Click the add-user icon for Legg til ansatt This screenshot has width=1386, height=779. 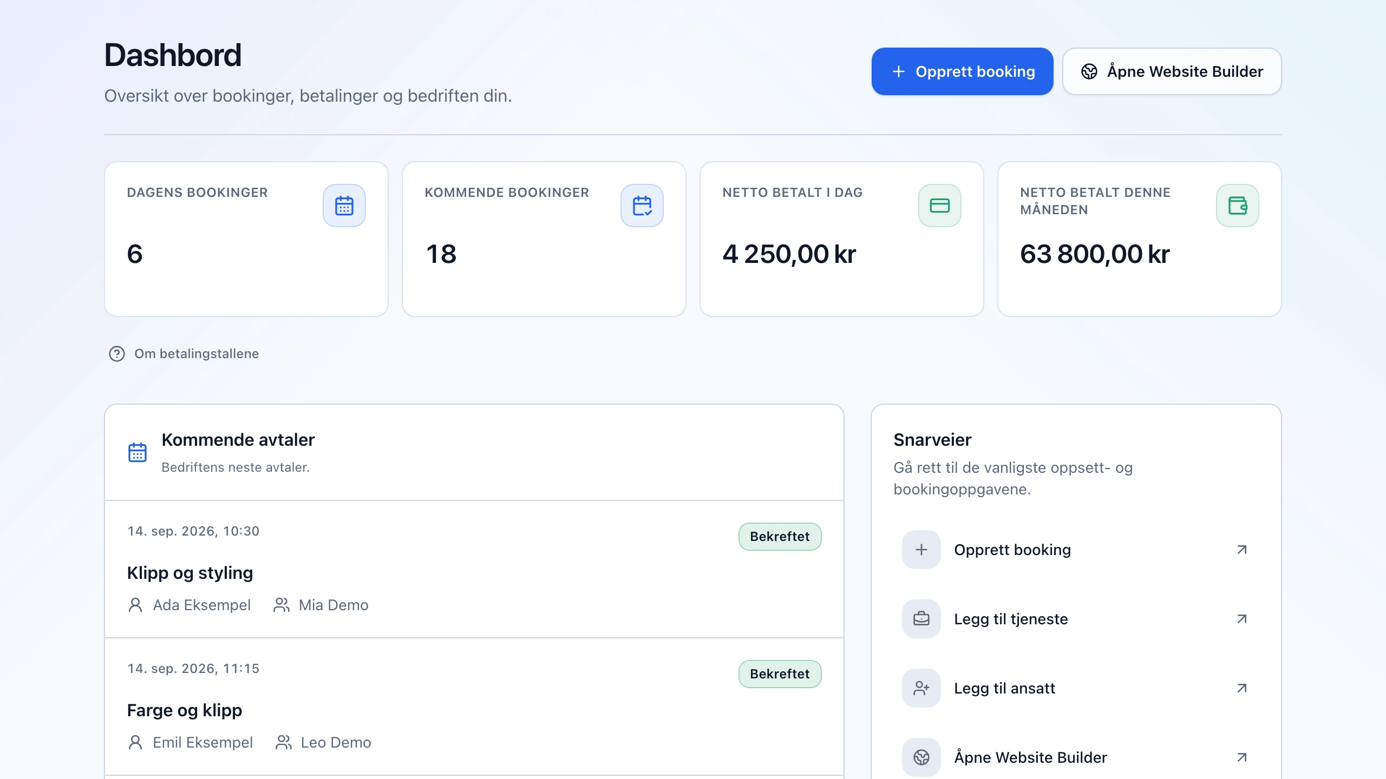pyautogui.click(x=921, y=688)
